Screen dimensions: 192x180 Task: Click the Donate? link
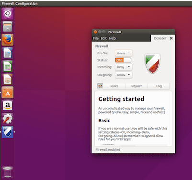point(160,38)
